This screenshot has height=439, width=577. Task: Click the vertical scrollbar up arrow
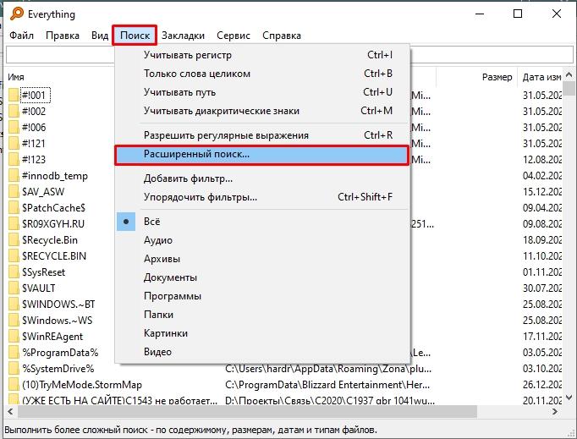pos(569,74)
